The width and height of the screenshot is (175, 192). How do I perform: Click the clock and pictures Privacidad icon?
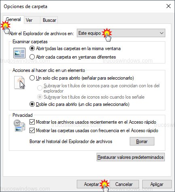pos(19,125)
